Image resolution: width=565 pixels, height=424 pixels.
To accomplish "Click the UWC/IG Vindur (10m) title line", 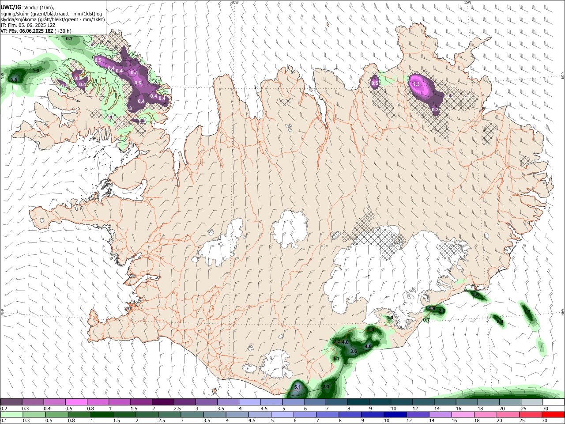I will click(x=27, y=7).
